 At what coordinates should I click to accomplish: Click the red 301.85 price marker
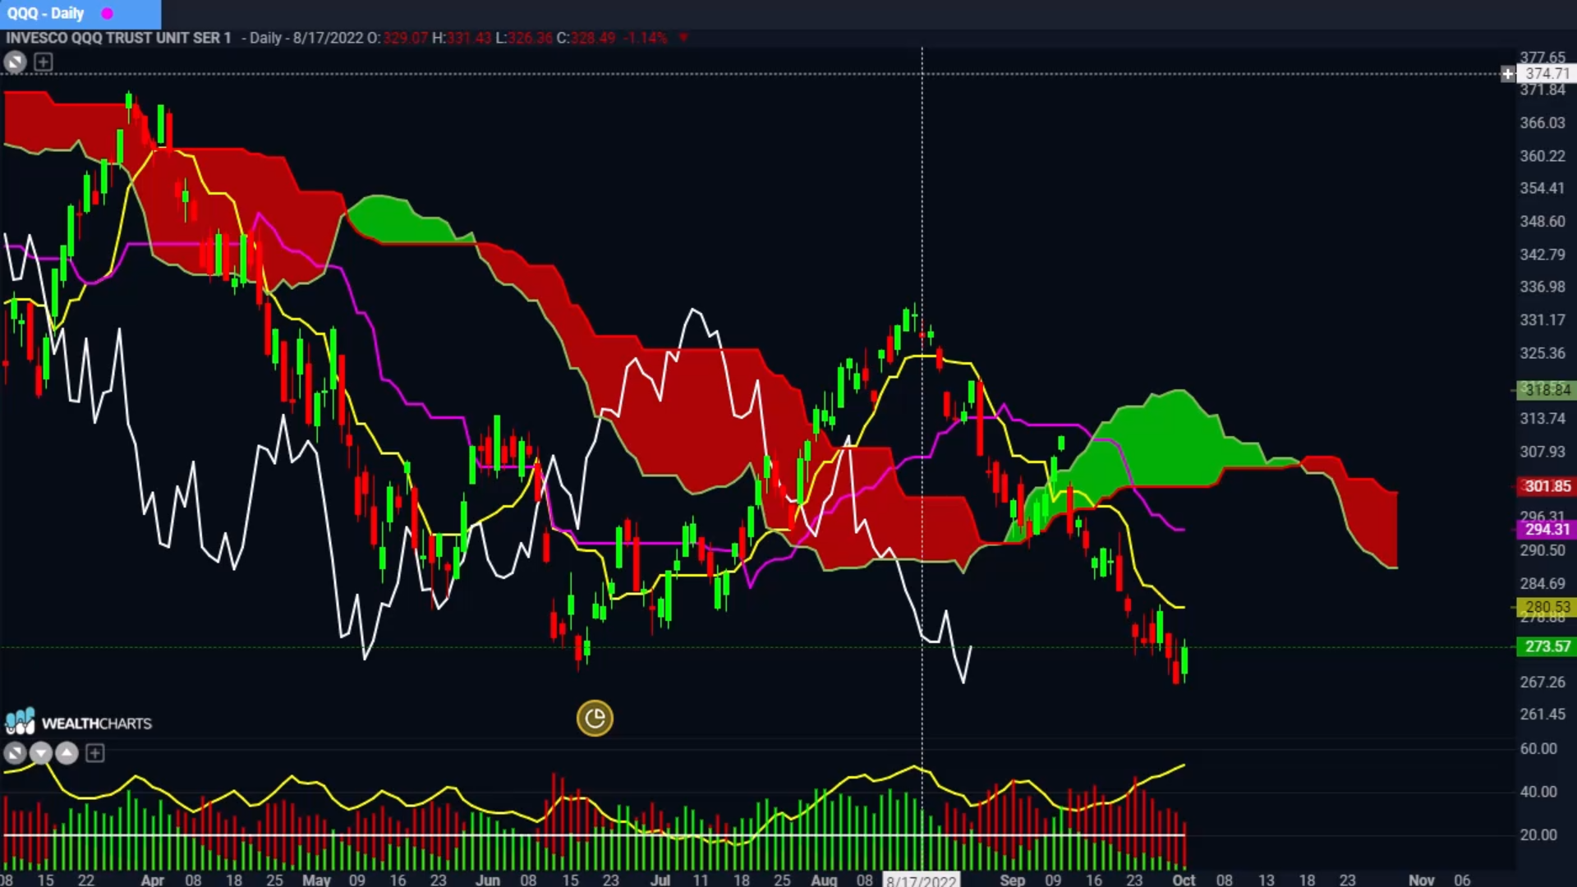tap(1546, 486)
